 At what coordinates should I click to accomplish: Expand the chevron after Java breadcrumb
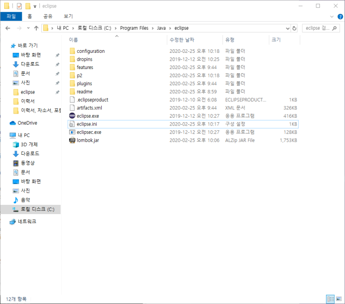(170, 28)
